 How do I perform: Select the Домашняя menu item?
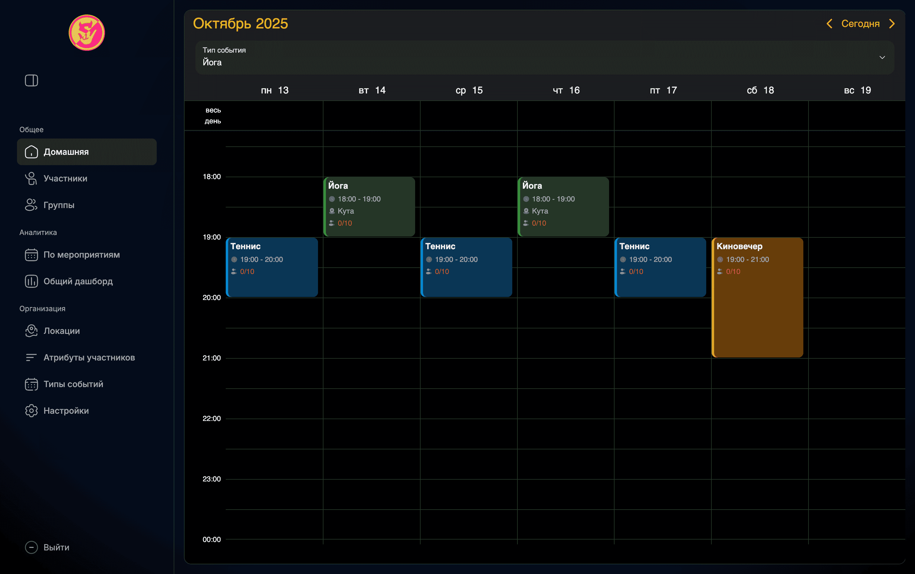tap(87, 152)
